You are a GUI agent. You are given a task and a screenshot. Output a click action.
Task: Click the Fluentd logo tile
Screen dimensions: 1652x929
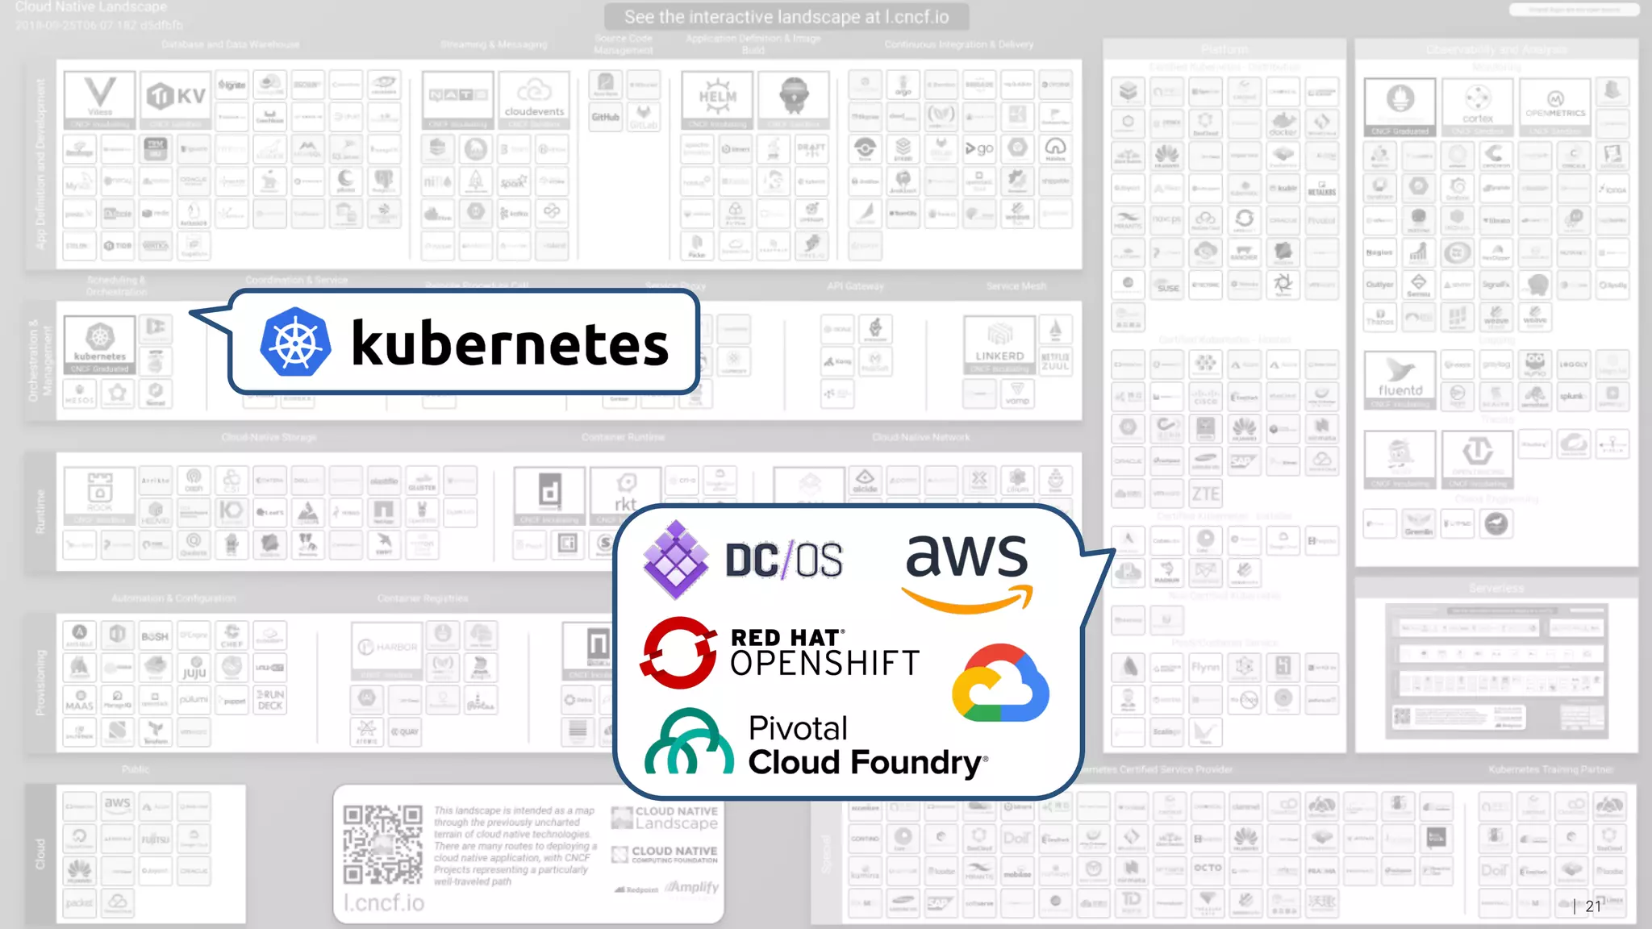click(x=1400, y=379)
